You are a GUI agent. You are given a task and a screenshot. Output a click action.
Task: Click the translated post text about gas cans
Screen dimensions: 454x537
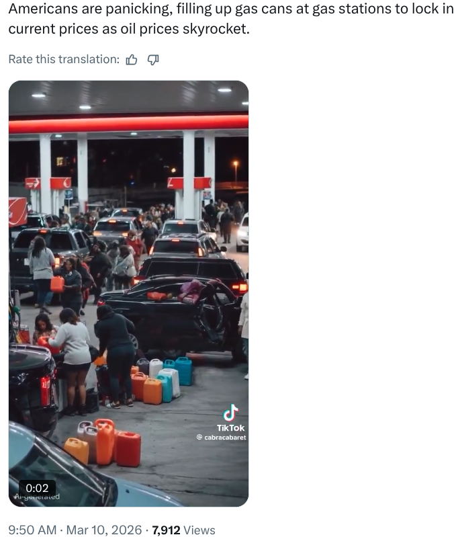pyautogui.click(x=230, y=19)
